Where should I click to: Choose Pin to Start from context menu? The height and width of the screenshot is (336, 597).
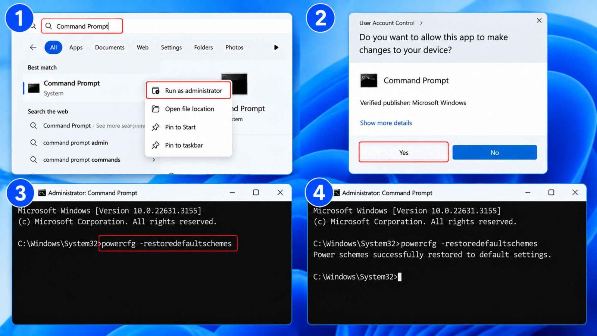[x=188, y=127]
